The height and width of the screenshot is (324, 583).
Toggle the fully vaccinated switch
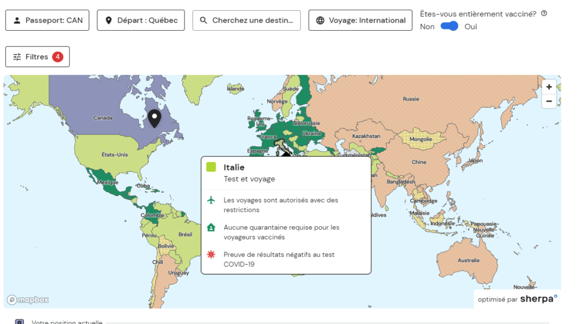pos(449,26)
